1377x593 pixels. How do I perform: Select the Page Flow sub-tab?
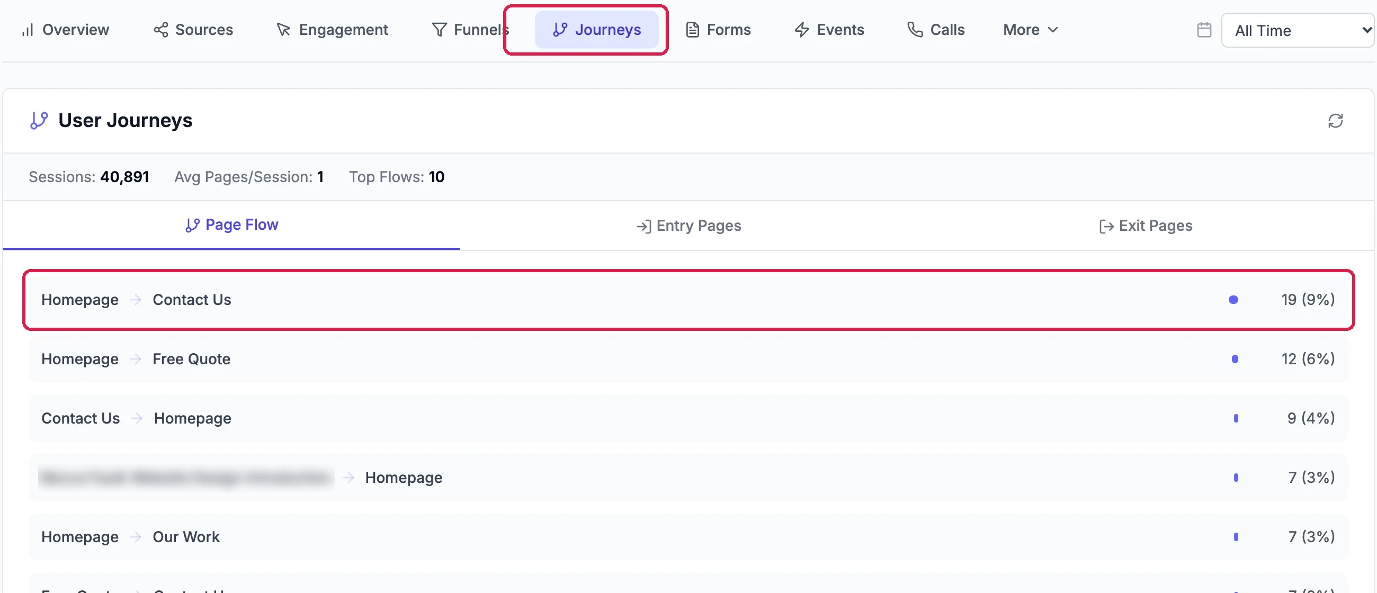pos(231,226)
